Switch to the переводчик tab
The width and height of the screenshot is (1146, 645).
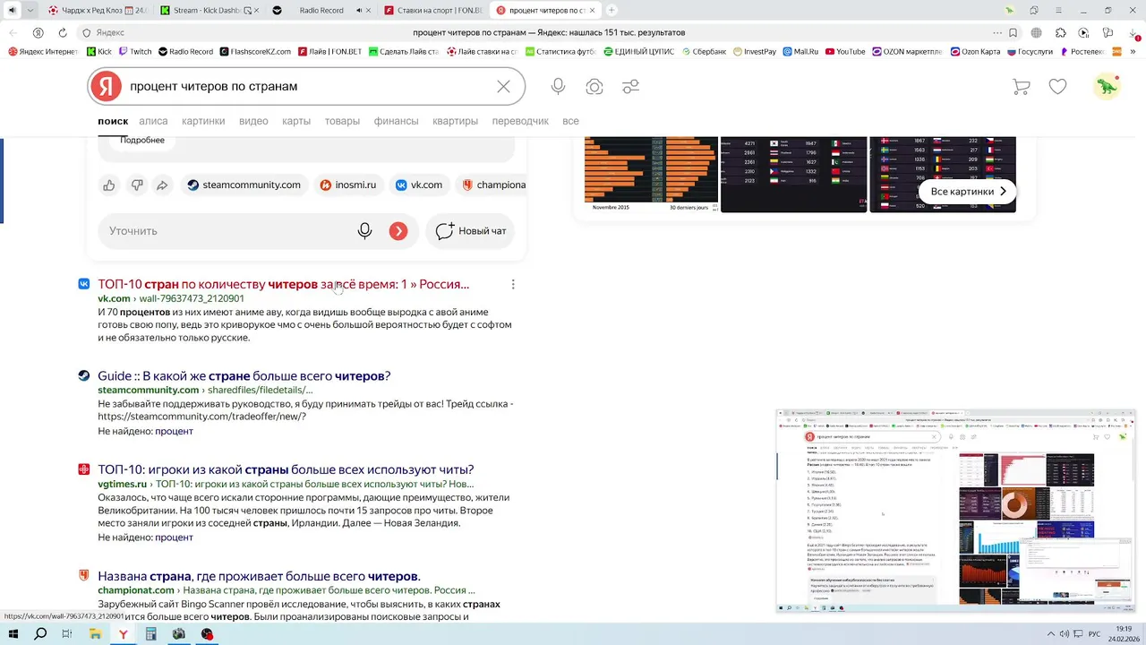point(520,121)
